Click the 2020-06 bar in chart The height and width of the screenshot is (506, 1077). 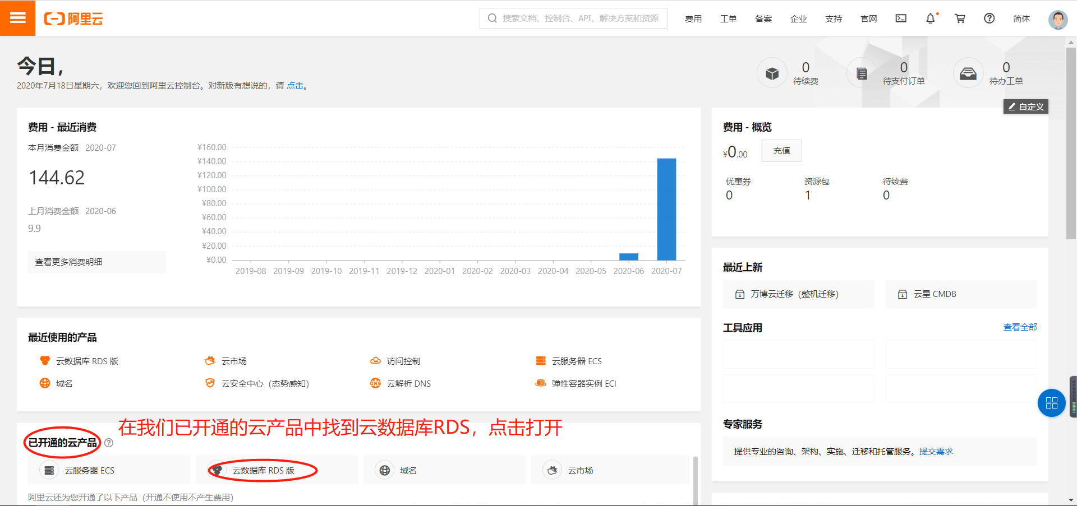point(629,257)
